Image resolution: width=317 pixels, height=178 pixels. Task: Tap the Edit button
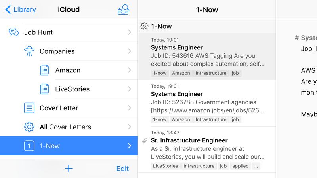tap(122, 169)
